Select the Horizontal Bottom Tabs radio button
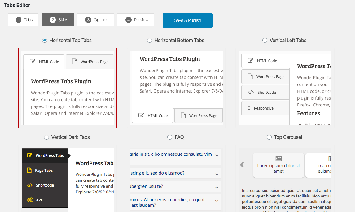This screenshot has height=212, width=355. tap(150, 40)
